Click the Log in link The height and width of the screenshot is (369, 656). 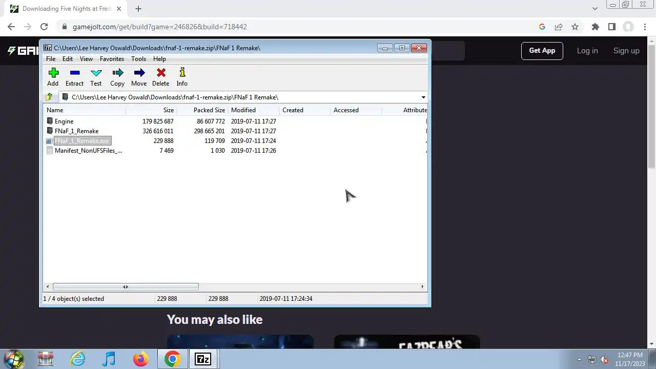point(587,51)
